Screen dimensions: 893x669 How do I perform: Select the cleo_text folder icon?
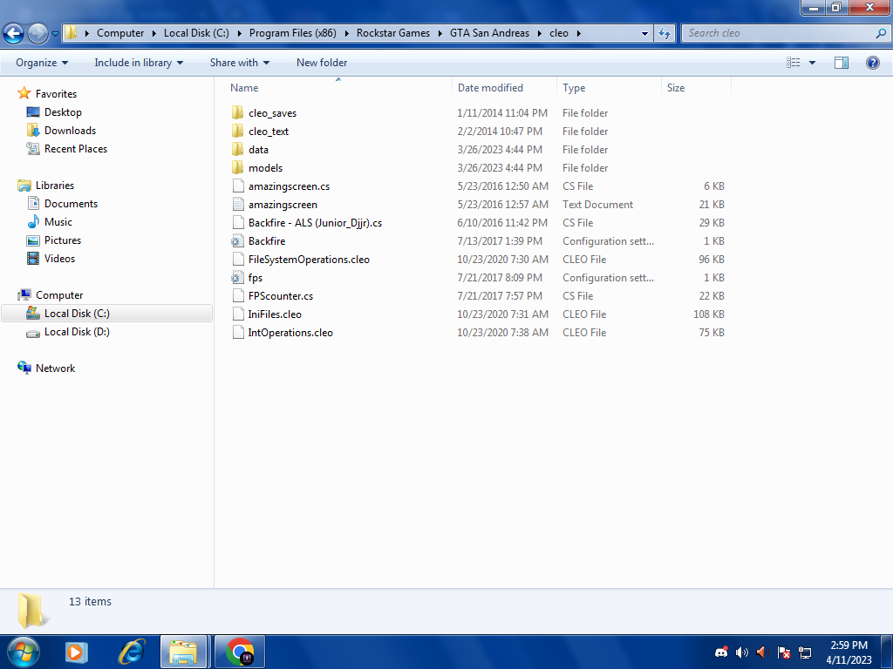click(238, 131)
